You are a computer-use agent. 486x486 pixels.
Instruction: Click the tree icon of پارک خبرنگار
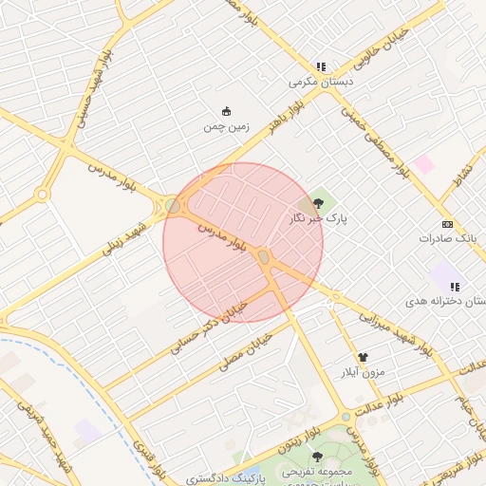318,203
